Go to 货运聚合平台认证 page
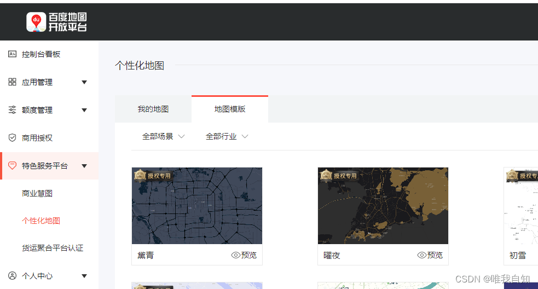Image resolution: width=538 pixels, height=289 pixels. (x=53, y=248)
